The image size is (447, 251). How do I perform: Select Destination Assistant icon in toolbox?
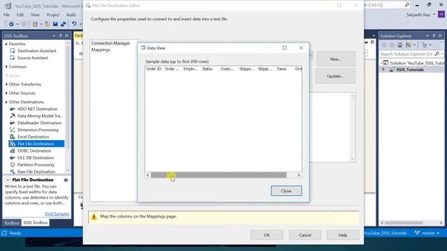coord(13,51)
